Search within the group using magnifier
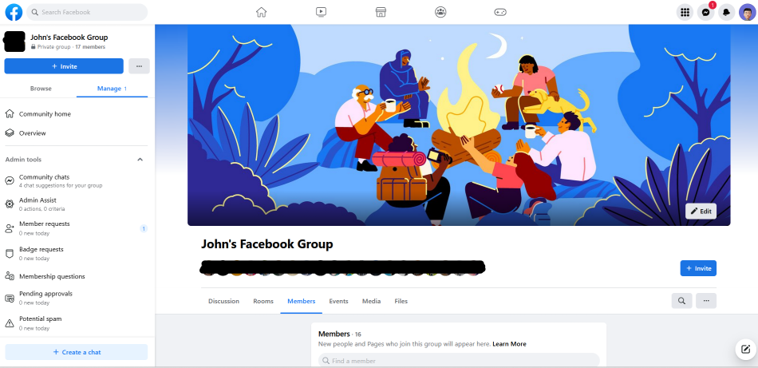 point(681,301)
